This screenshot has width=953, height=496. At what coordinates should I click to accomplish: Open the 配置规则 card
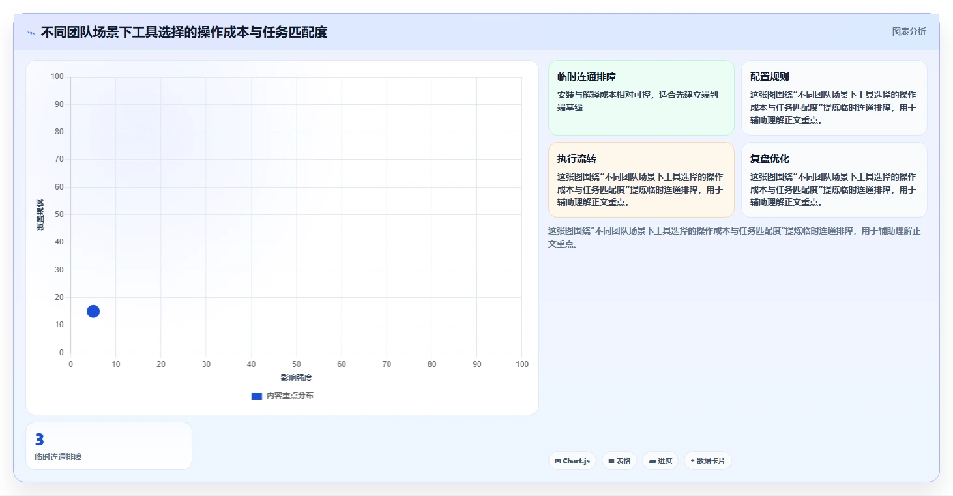pyautogui.click(x=834, y=98)
